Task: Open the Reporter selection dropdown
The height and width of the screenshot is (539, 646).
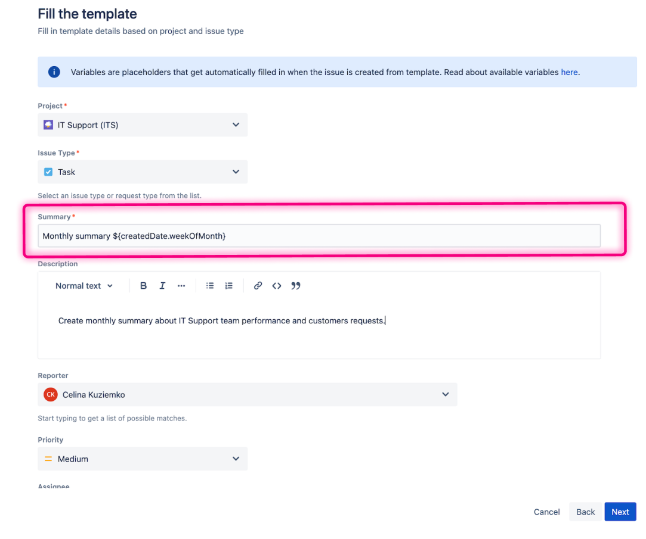Action: click(445, 394)
